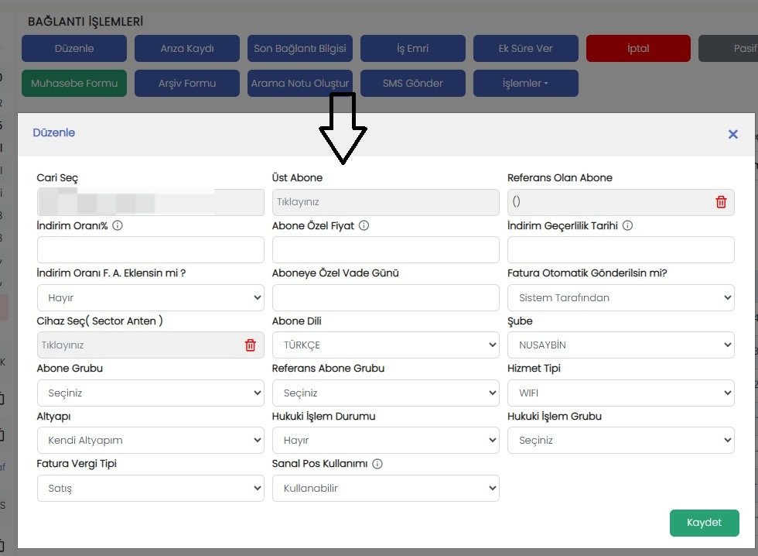758x556 pixels.
Task: Open Fatura Otomatik Gönderilsin mi dropdown
Action: click(620, 297)
